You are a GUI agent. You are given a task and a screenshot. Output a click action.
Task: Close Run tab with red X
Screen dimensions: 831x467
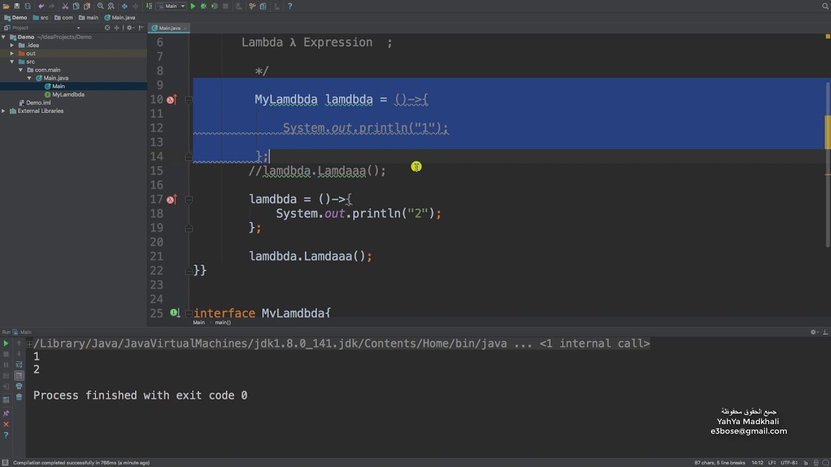[x=6, y=424]
